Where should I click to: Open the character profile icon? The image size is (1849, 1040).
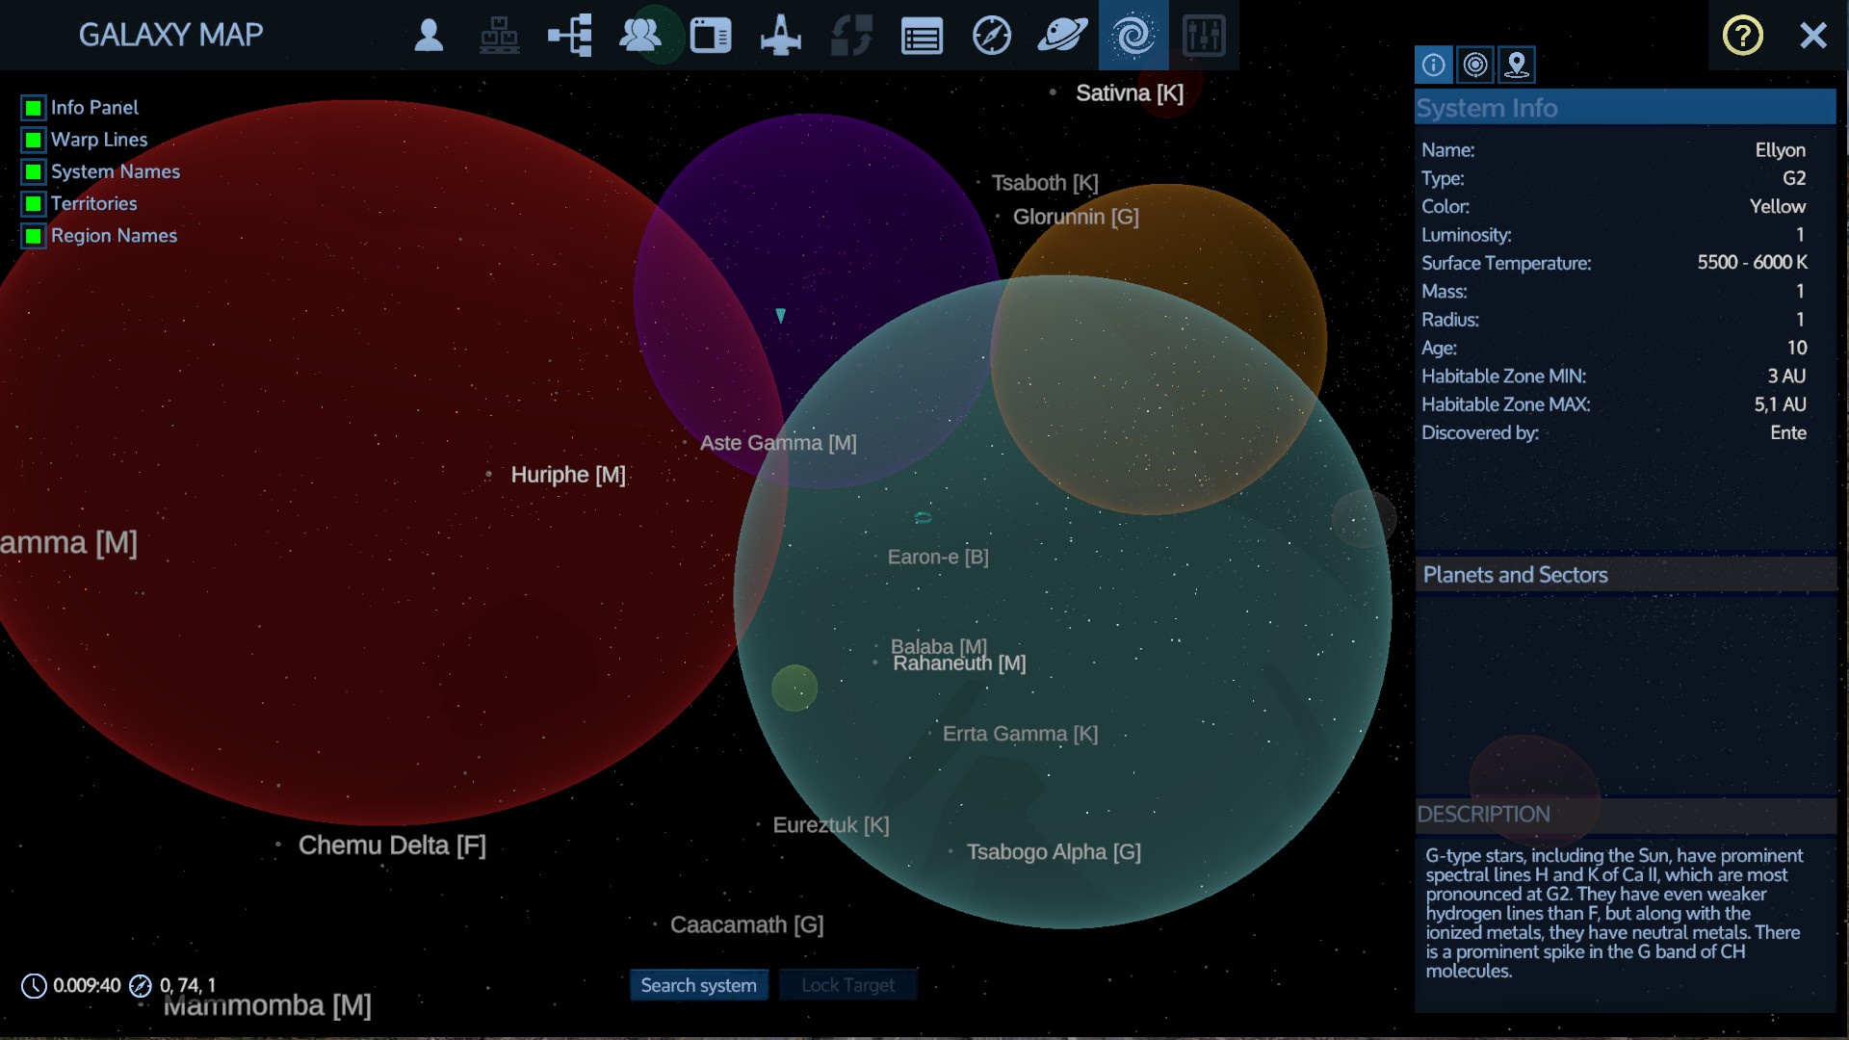pos(429,36)
